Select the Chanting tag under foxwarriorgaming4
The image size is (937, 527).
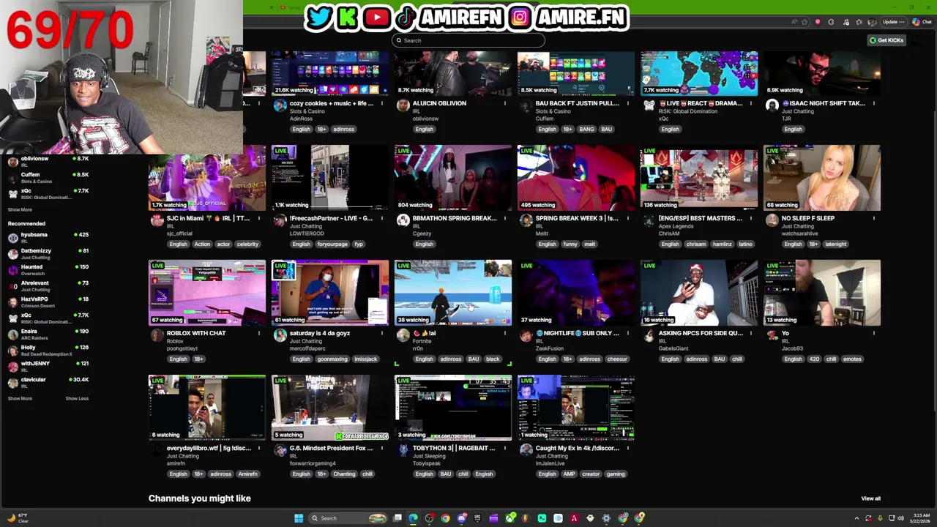pyautogui.click(x=344, y=474)
